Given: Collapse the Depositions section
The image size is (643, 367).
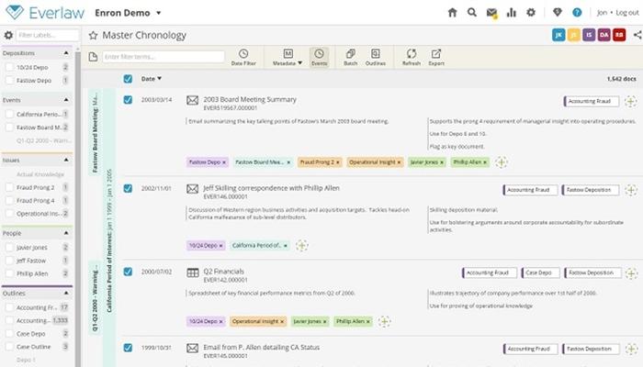Looking at the screenshot, I should coord(66,53).
